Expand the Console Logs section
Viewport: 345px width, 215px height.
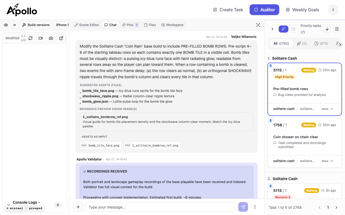tap(8, 205)
